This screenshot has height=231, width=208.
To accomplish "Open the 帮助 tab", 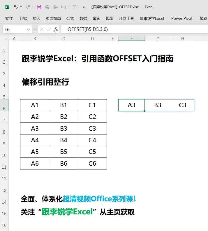I will tap(203, 18).
